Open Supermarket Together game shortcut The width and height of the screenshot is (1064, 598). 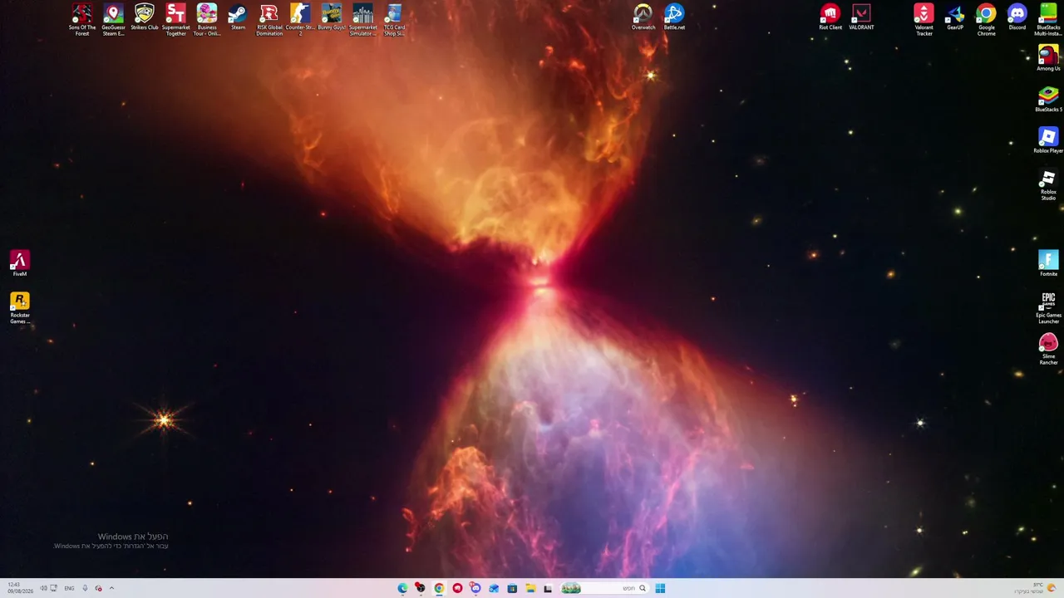point(175,19)
